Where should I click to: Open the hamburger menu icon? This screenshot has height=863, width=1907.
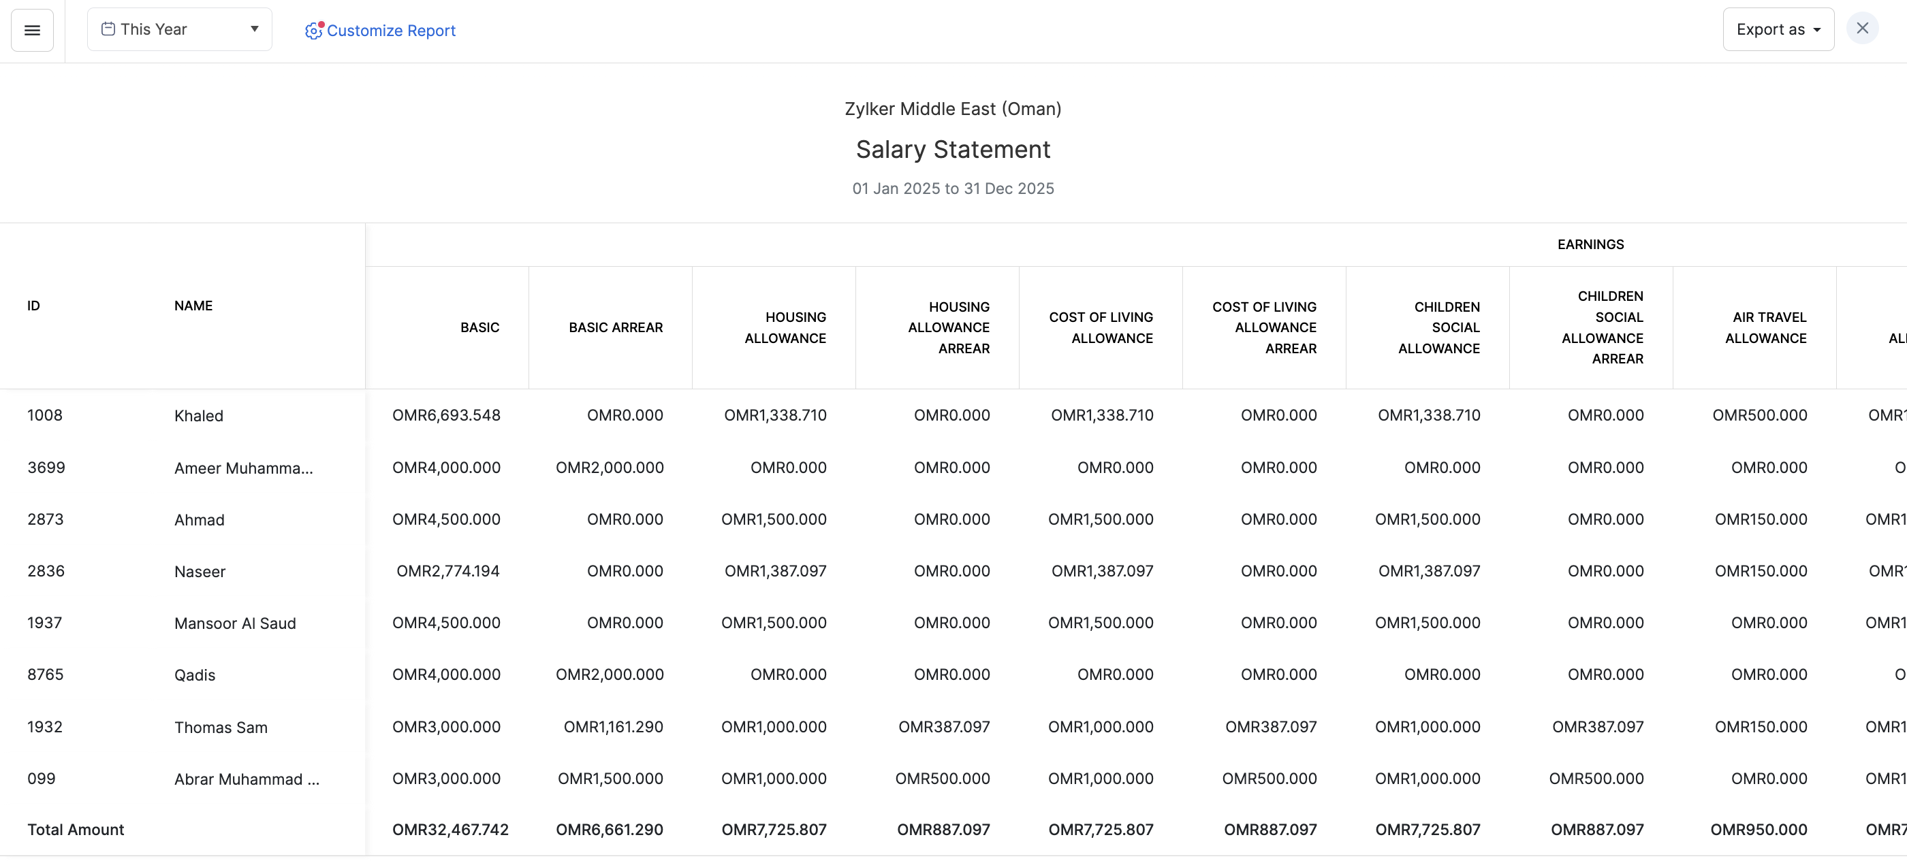32,31
